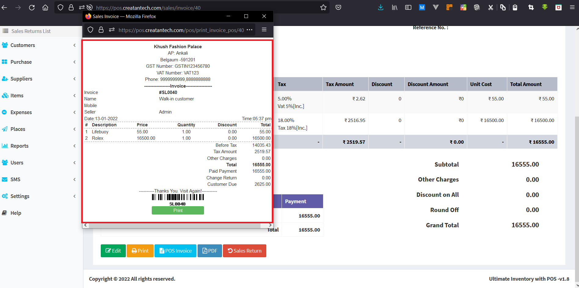
Task: Open the green download arrow extension
Action: [x=545, y=7]
